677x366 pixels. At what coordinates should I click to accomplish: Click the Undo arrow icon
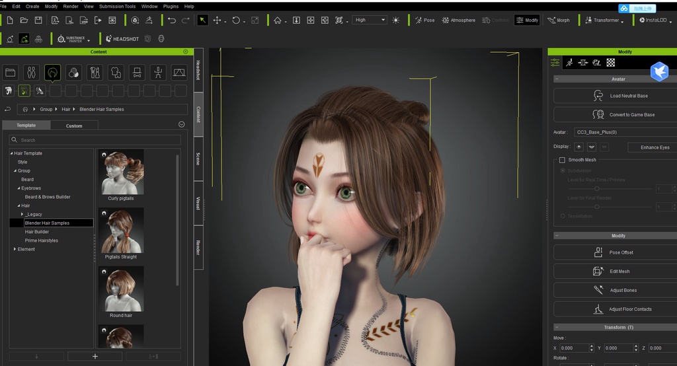point(172,20)
